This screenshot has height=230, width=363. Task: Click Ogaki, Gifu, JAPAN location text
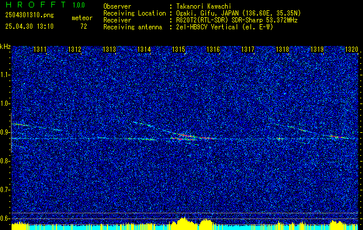point(238,13)
